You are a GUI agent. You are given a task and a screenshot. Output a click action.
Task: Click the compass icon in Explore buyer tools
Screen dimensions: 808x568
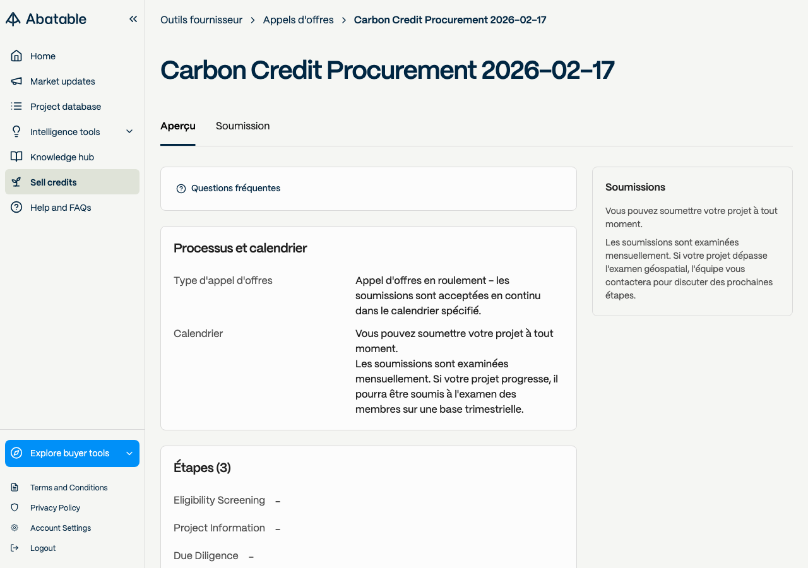[x=17, y=453]
